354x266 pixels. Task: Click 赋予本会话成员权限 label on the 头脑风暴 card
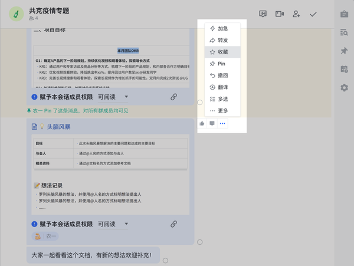(66, 224)
